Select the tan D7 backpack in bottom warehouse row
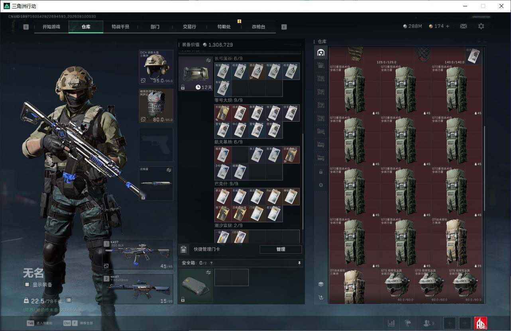The height and width of the screenshot is (331, 511). (x=354, y=286)
